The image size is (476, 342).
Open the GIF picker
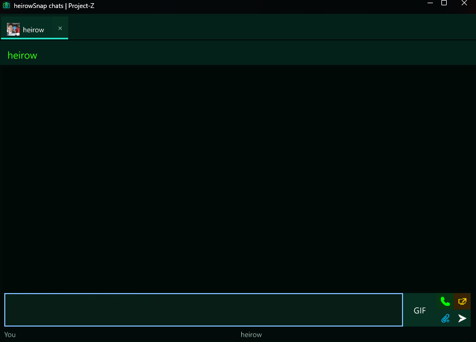point(420,310)
